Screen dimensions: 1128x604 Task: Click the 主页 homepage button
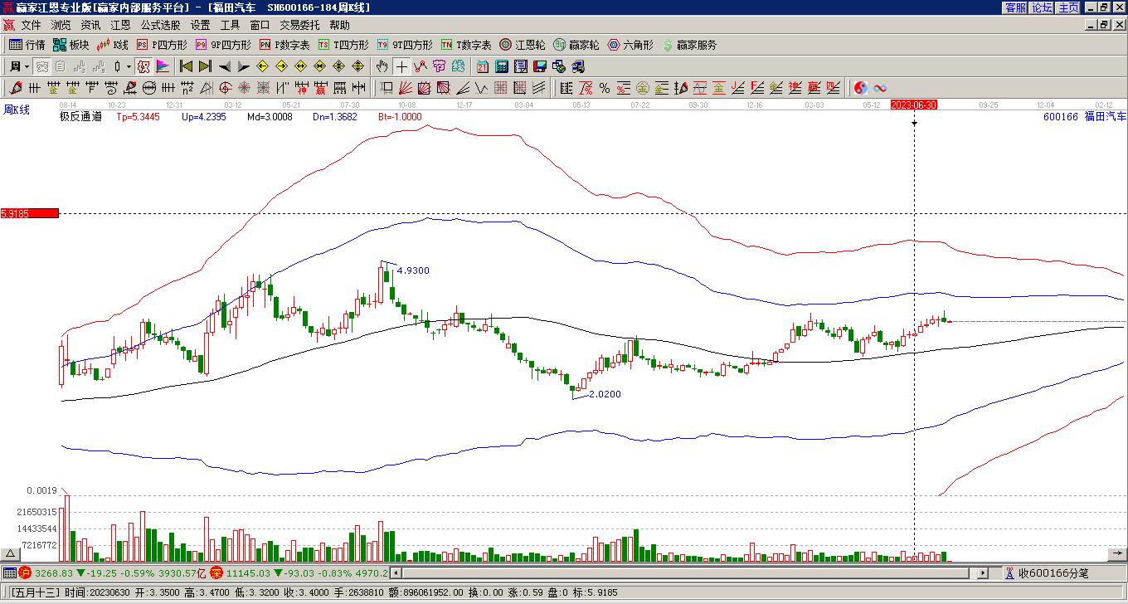coord(1068,7)
